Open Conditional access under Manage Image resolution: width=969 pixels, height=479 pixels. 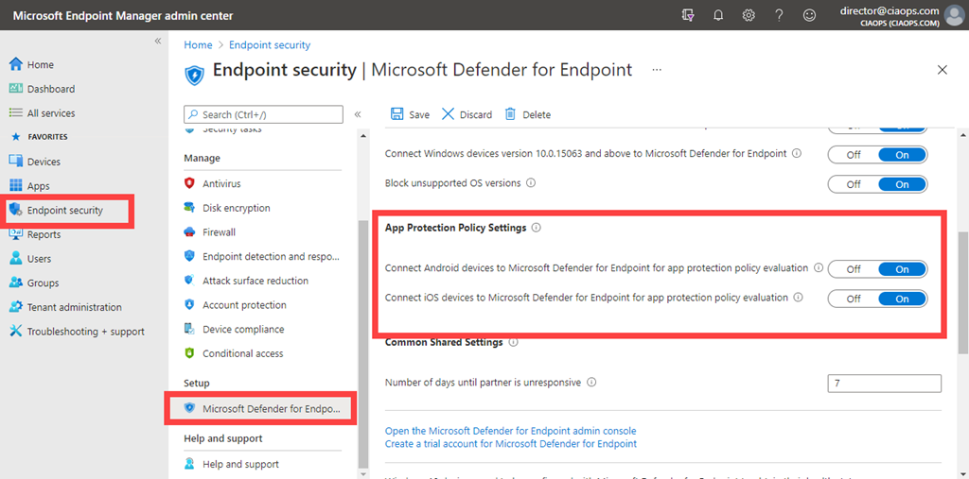(x=242, y=353)
